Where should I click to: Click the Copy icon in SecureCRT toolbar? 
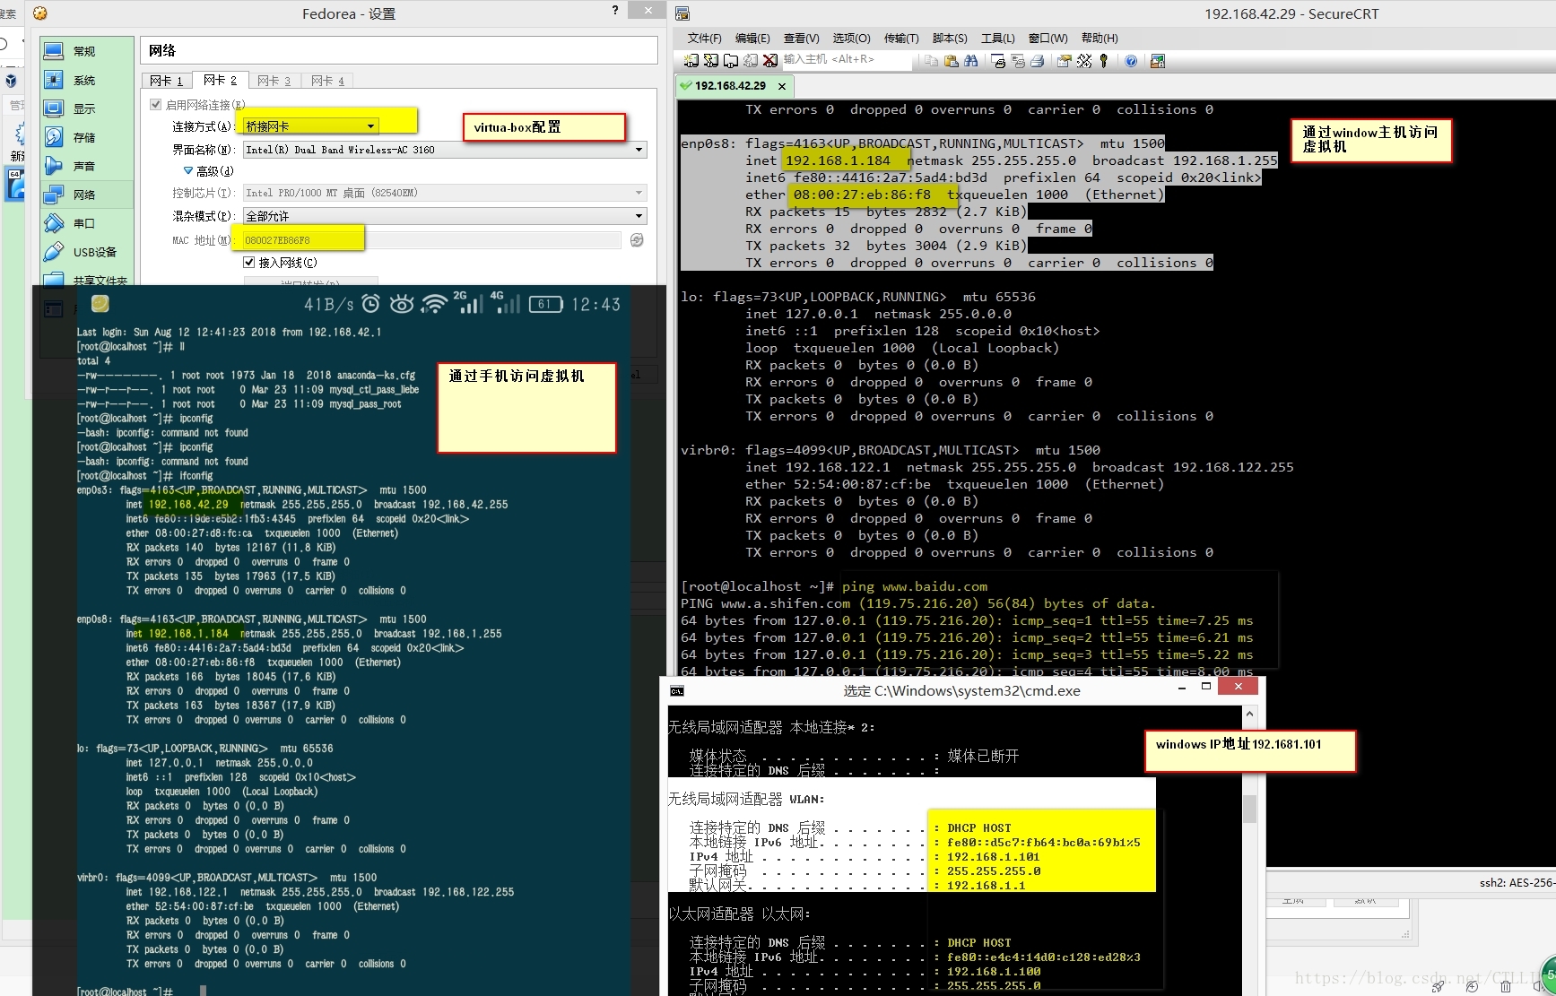click(x=932, y=61)
